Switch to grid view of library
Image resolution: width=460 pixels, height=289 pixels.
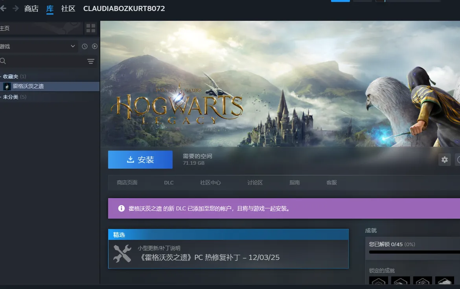coord(91,28)
